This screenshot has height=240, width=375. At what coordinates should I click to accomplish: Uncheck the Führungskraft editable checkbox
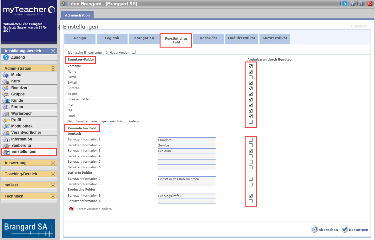[251, 196]
